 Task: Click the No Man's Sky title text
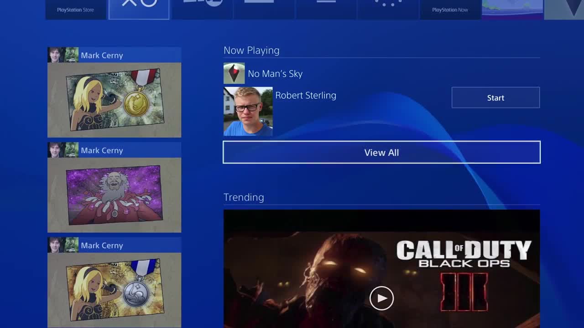274,73
